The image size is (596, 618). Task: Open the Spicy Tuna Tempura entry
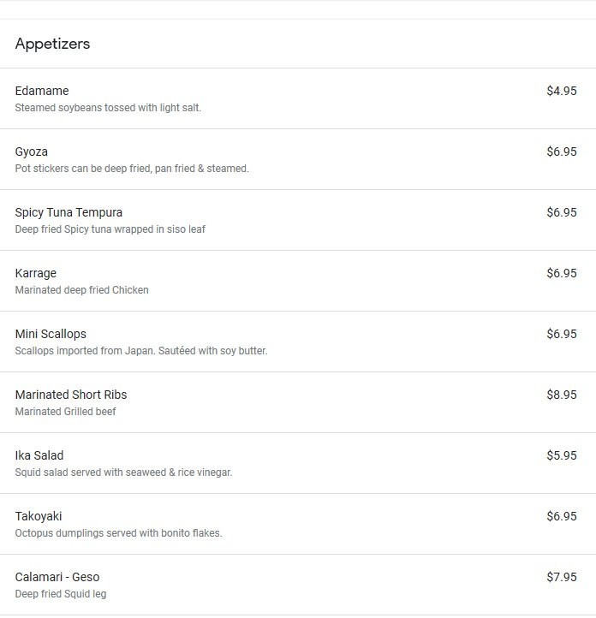298,220
